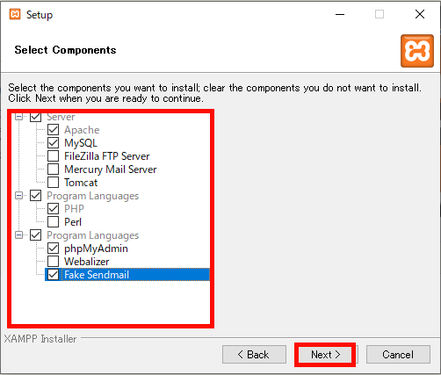Collapse the Server tree group
This screenshot has height=375, width=441.
pyautogui.click(x=18, y=117)
